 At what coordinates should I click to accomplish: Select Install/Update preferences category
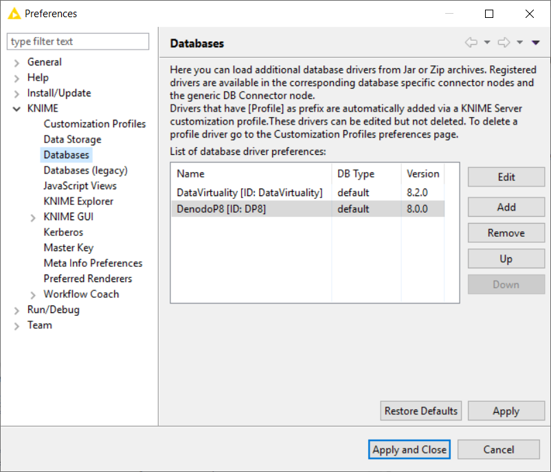[59, 93]
